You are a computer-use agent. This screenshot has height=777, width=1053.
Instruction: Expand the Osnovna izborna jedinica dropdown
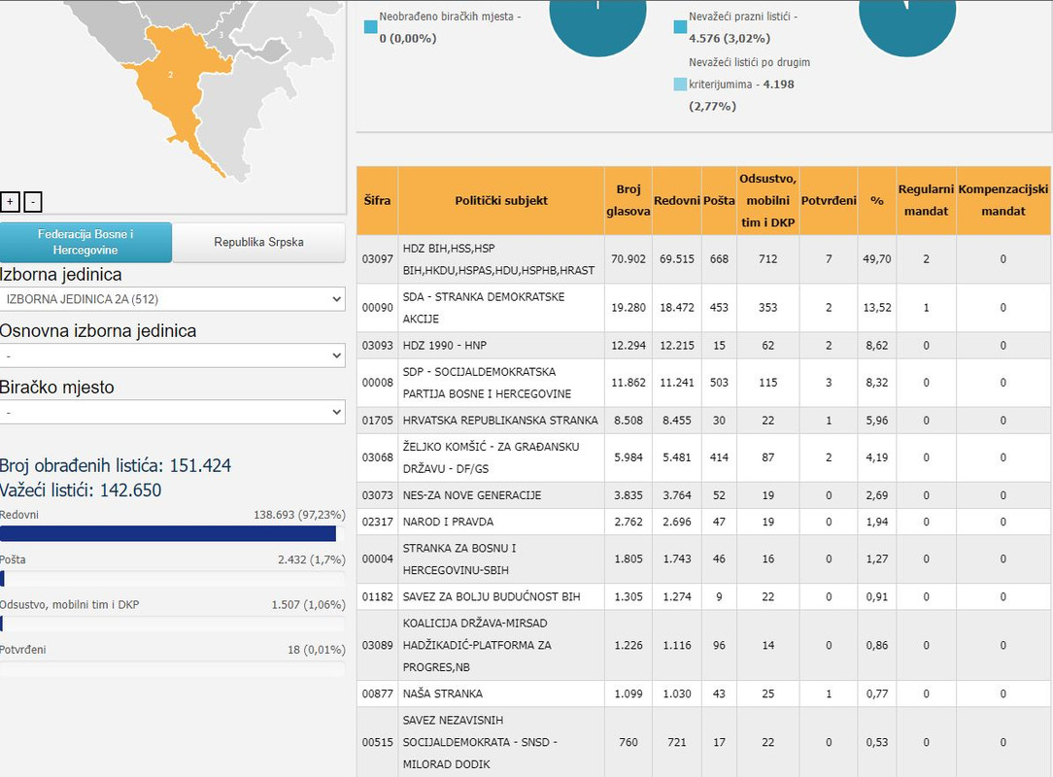click(x=173, y=355)
